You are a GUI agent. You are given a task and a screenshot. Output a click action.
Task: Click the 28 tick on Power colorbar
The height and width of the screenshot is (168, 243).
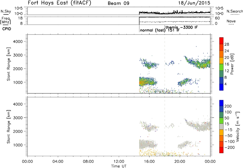point(227,44)
